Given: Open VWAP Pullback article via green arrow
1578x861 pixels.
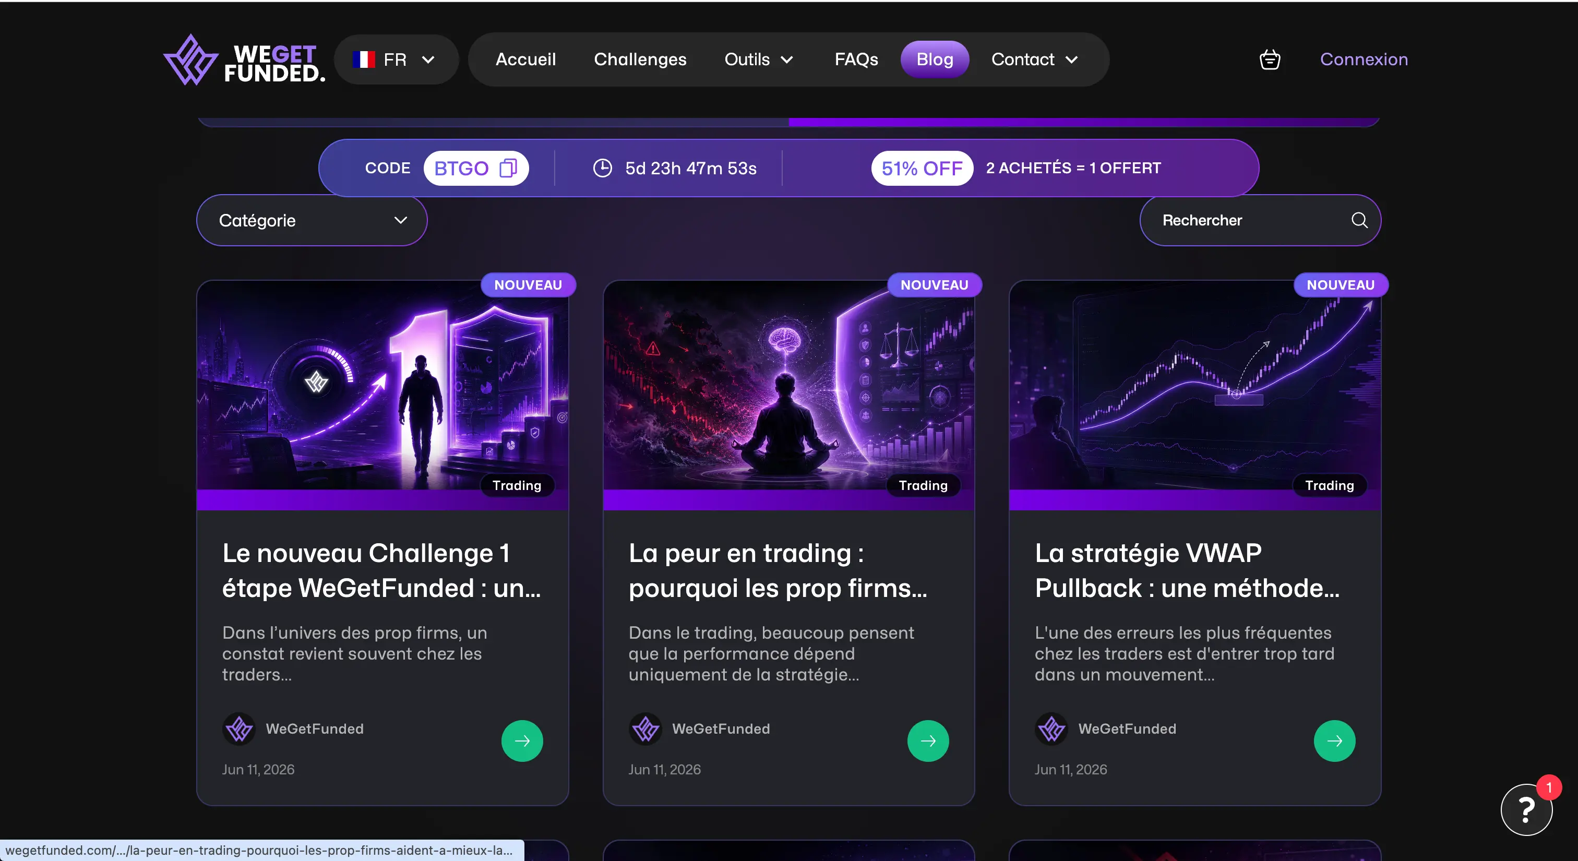Looking at the screenshot, I should [x=1334, y=741].
